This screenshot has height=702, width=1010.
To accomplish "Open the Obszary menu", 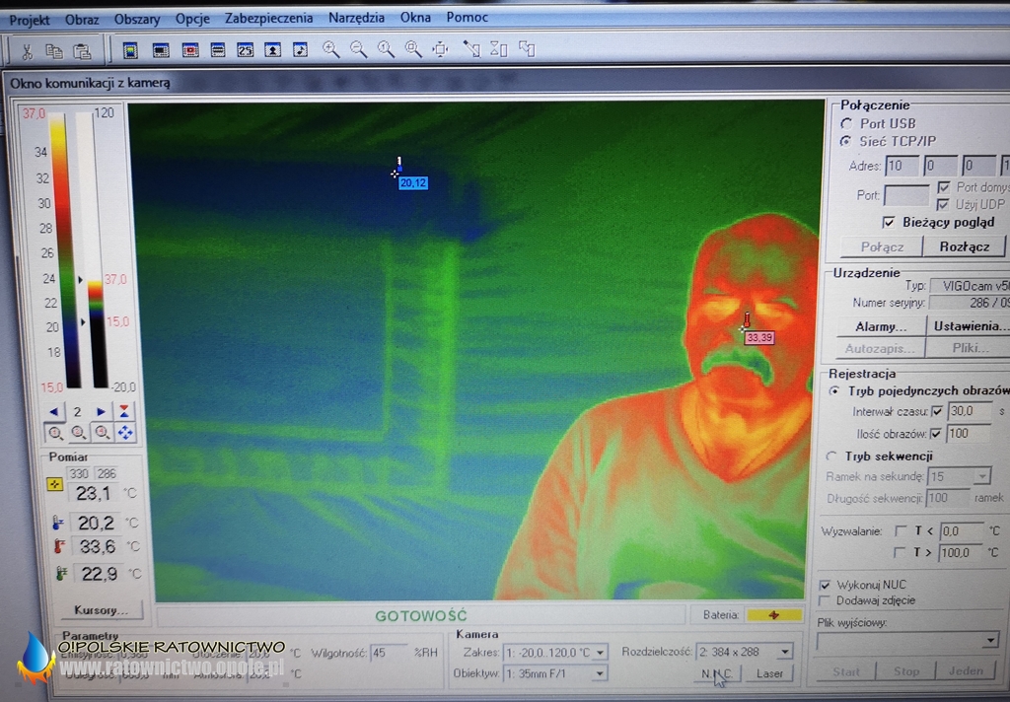I will [136, 19].
